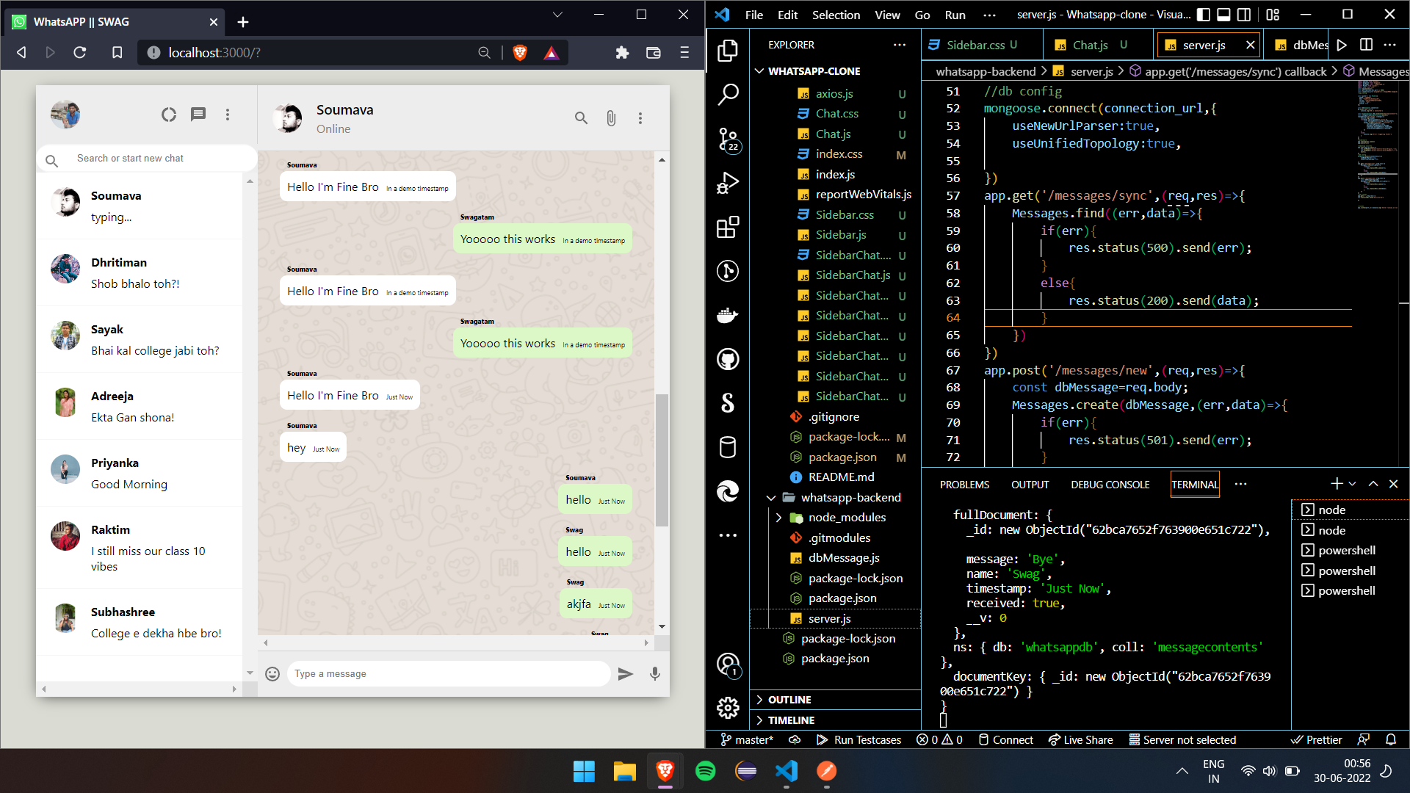Launch Spotify from the Windows taskbar
Image resolution: width=1410 pixels, height=793 pixels.
[706, 772]
